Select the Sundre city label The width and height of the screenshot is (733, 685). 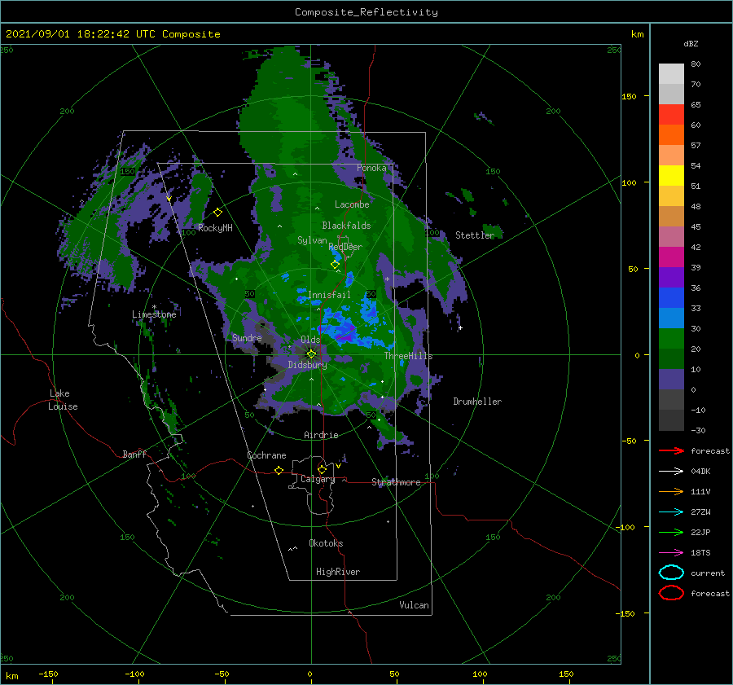247,337
